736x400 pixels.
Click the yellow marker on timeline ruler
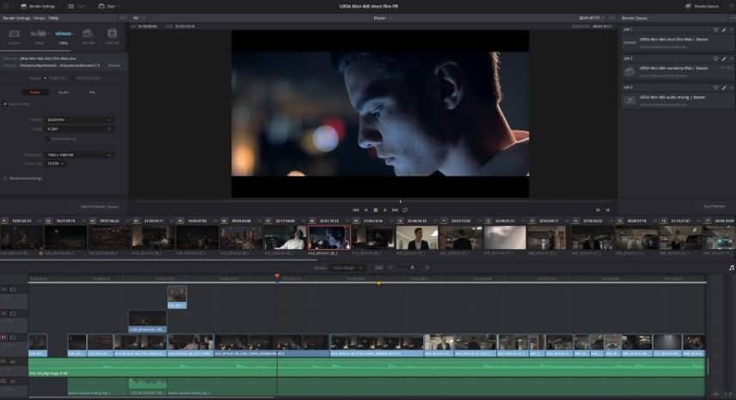(379, 283)
